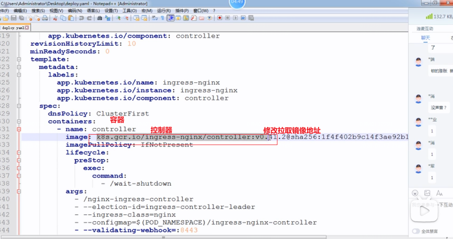Image resolution: width=453 pixels, height=239 pixels.
Task: Collapse the '- name: controller' fold marker
Action: [19, 129]
